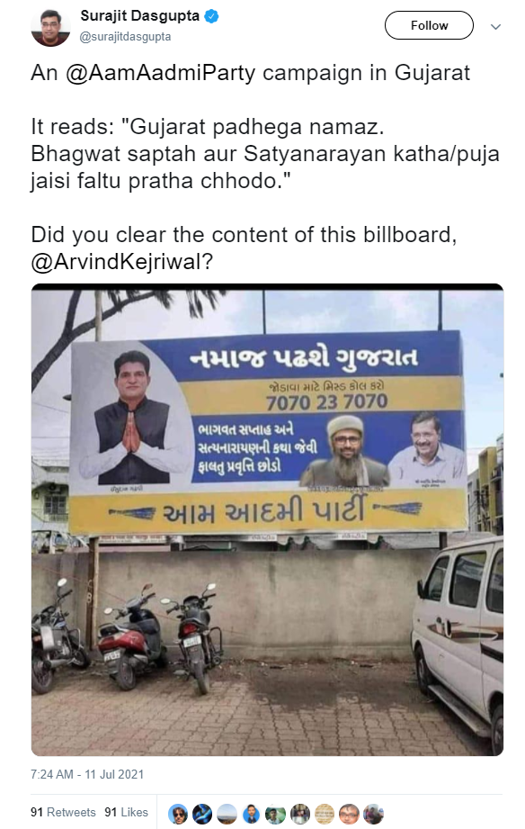Visit the @surajitdasgupta handle
Screen dimensions: 525x829
pyautogui.click(x=125, y=37)
